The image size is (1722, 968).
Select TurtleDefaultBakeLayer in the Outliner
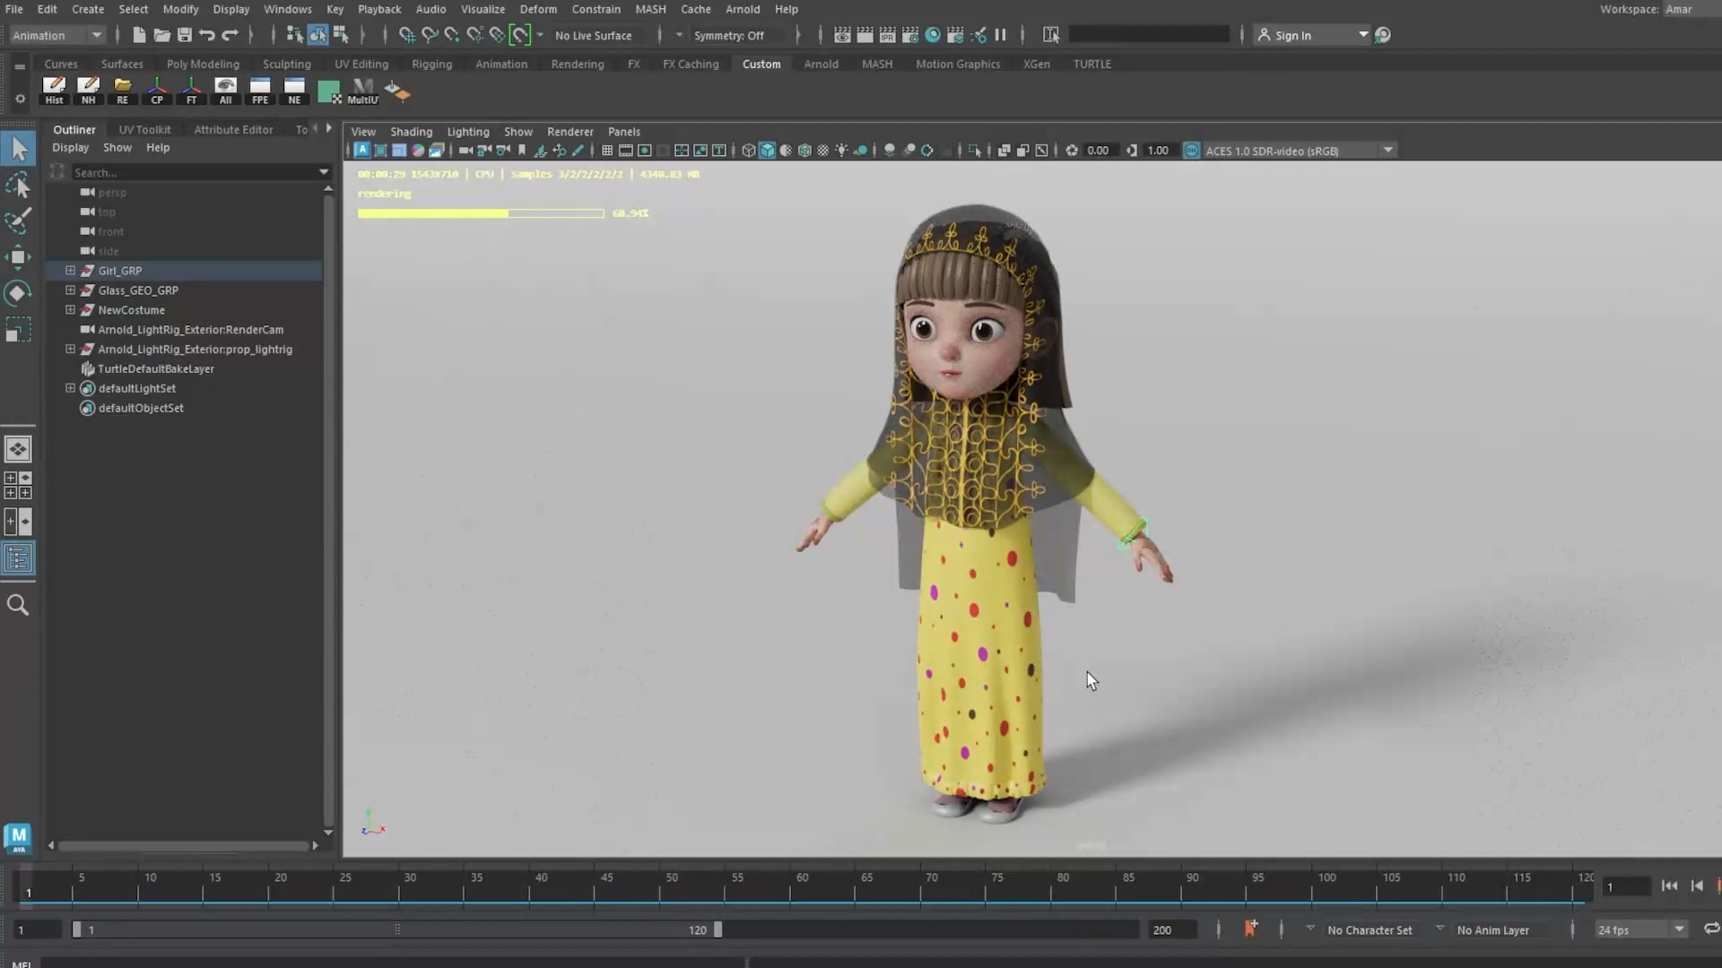(156, 369)
